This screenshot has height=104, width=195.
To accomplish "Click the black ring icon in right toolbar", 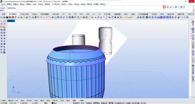I will coord(147,17).
